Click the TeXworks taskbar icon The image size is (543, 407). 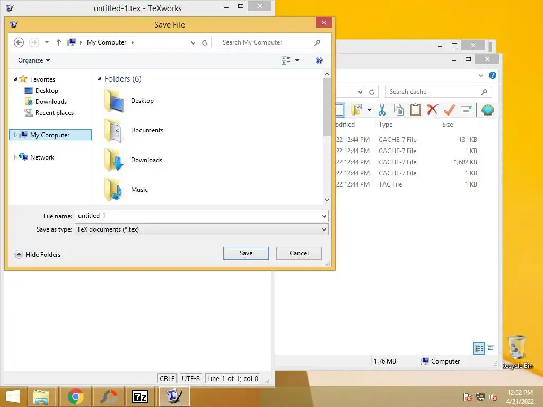tap(174, 396)
